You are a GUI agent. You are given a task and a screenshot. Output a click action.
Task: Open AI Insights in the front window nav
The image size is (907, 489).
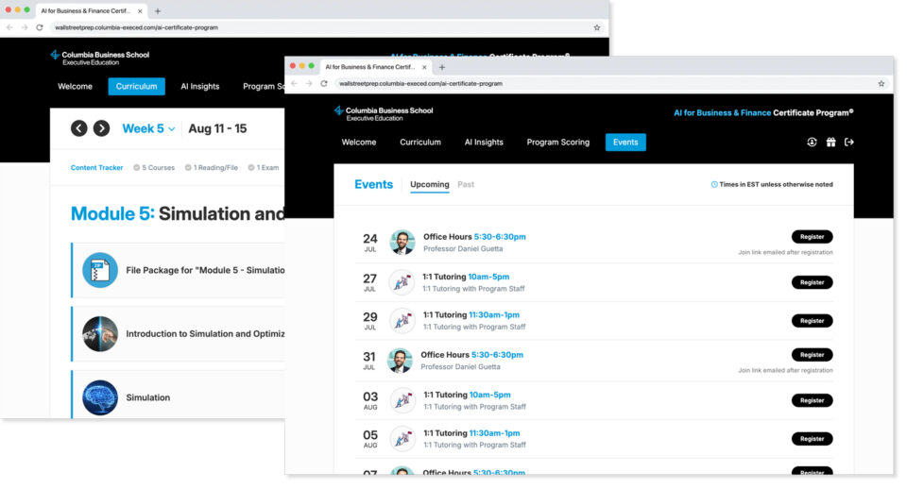tap(484, 143)
